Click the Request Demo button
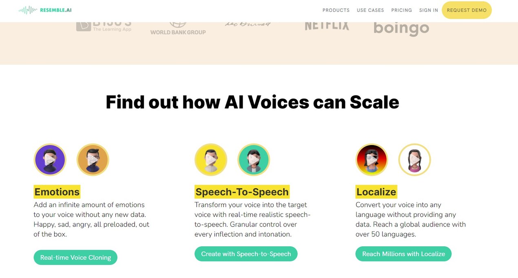Screen dimensions: 518x278 pyautogui.click(x=467, y=10)
